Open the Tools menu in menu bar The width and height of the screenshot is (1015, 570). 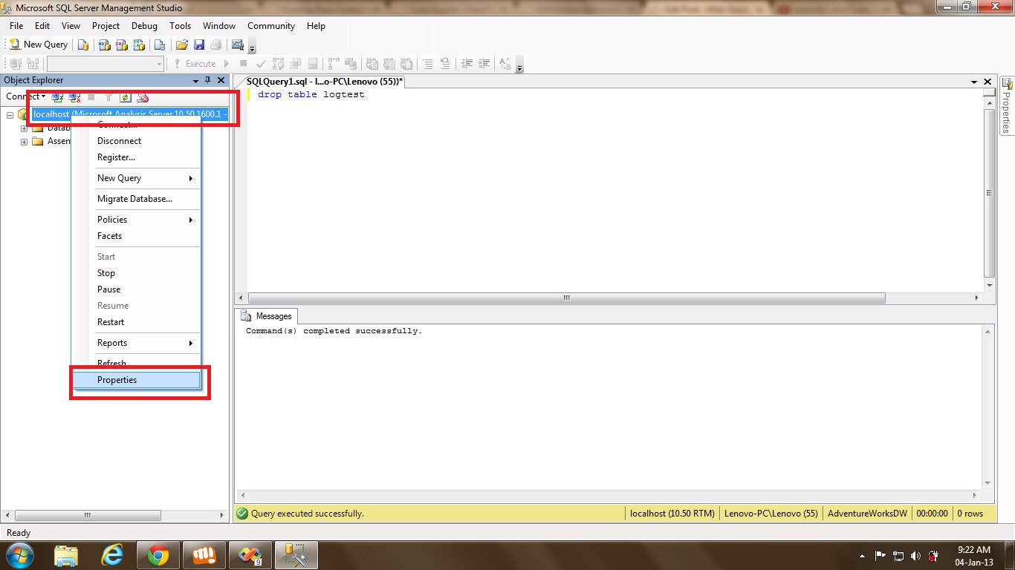coord(180,26)
